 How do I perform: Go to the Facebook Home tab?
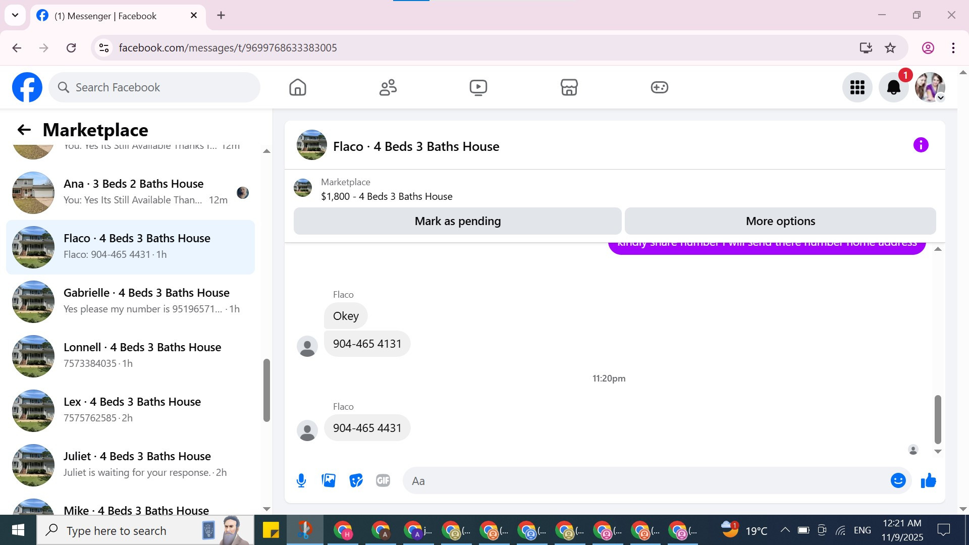click(298, 87)
